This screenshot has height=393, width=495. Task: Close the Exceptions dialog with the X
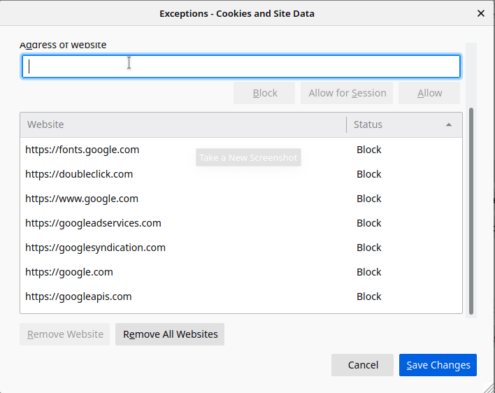[481, 13]
